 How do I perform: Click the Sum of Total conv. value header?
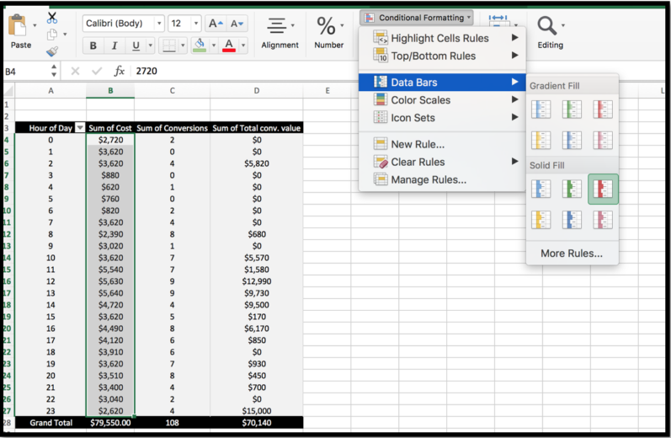tap(256, 128)
